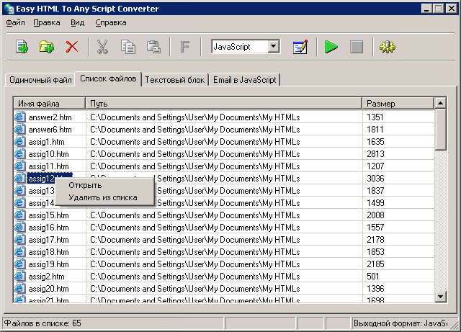Click the file icon beside assig17.htm

(x=19, y=240)
